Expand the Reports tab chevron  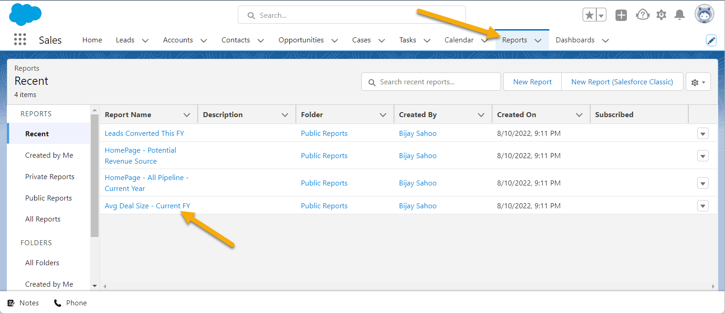538,41
